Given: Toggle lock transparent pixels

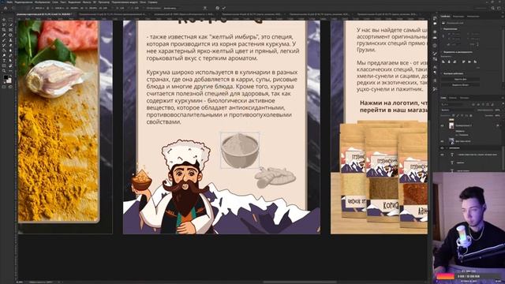Looking at the screenshot, I should point(453,116).
